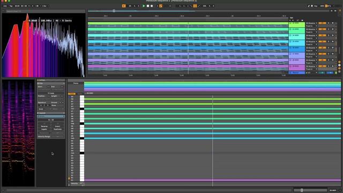Toggle the orange automation write button beside Record
This screenshot has height=193, width=343.
pos(161,6)
